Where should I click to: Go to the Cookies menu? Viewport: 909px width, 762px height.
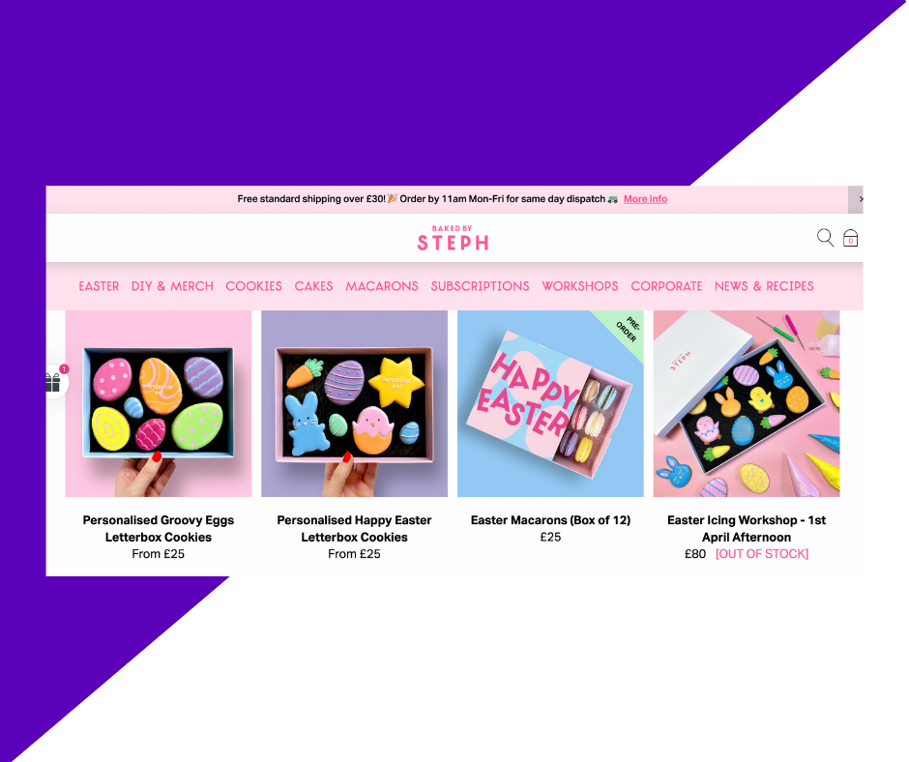click(254, 286)
